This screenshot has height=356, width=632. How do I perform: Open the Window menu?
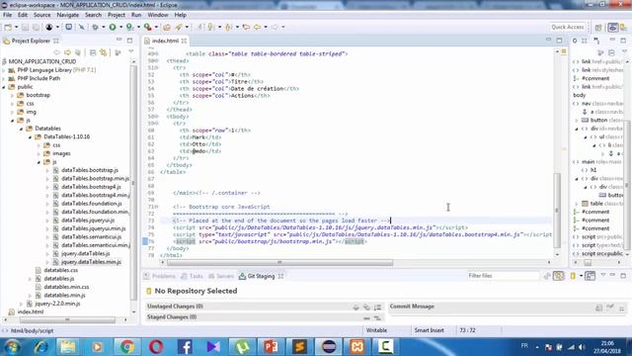tap(158, 15)
